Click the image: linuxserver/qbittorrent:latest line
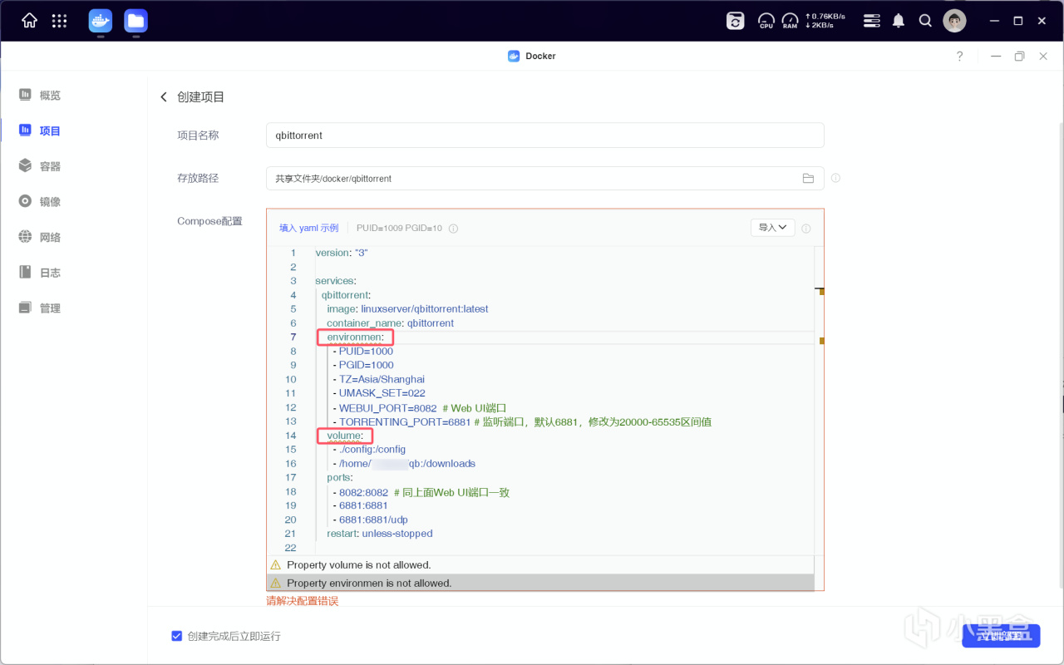The image size is (1064, 665). [x=407, y=308]
